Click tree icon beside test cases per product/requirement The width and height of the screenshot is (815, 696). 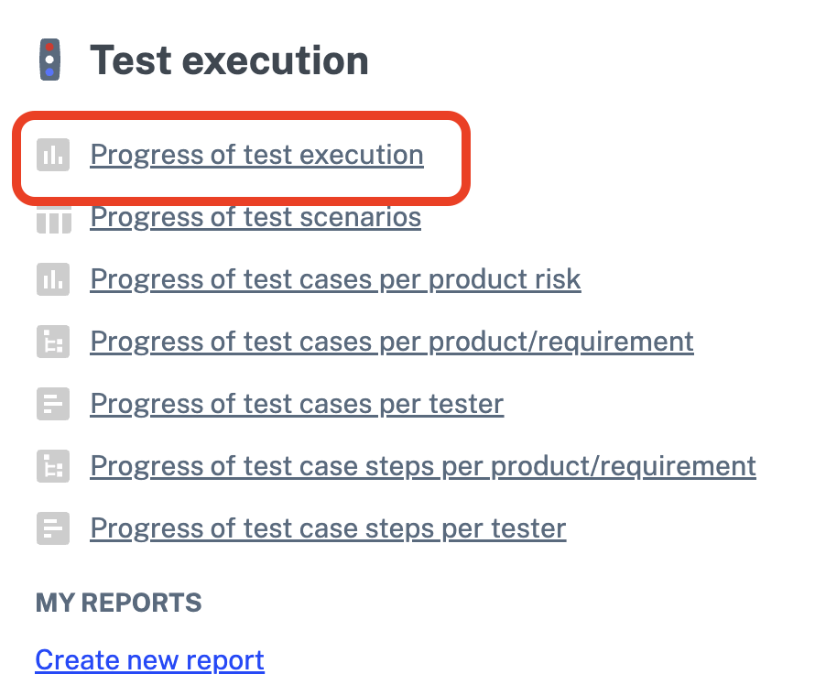click(x=53, y=342)
